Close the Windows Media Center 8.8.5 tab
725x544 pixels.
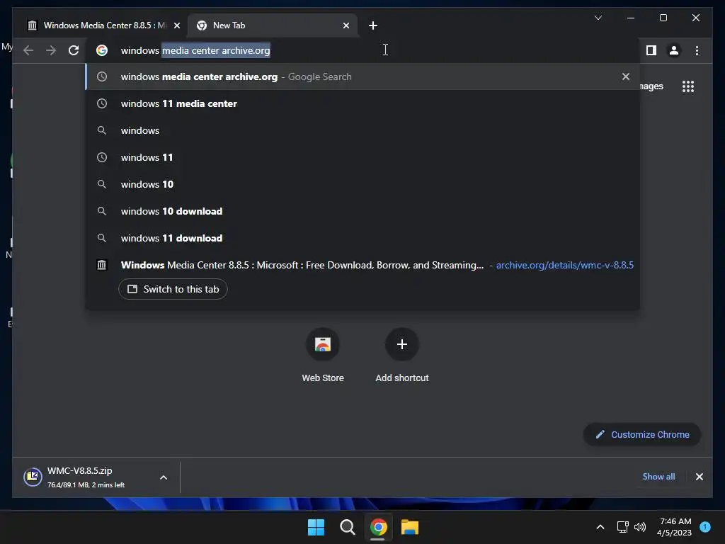pos(176,25)
